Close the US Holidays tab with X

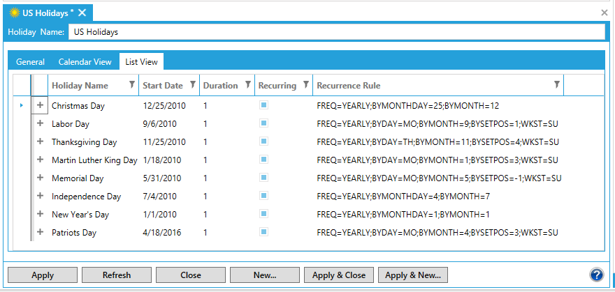[82, 13]
